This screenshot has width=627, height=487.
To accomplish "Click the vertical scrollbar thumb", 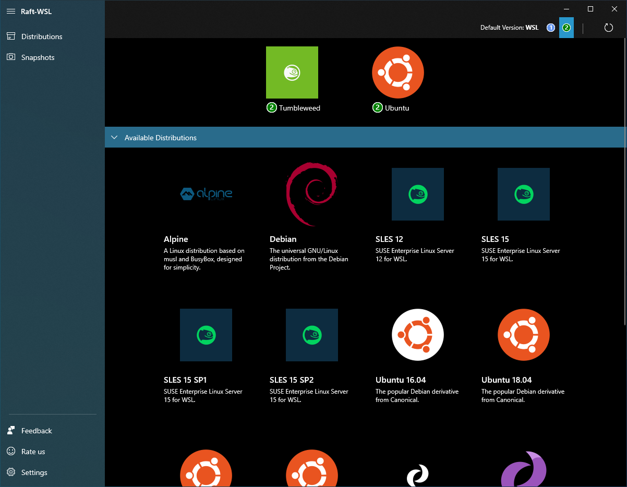I will pyautogui.click(x=625, y=182).
